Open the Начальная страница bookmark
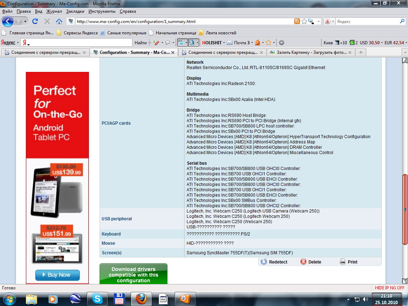This screenshot has height=306, width=408. tap(172, 33)
